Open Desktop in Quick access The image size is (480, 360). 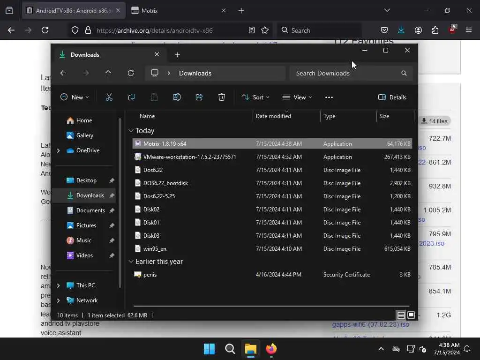82,180
